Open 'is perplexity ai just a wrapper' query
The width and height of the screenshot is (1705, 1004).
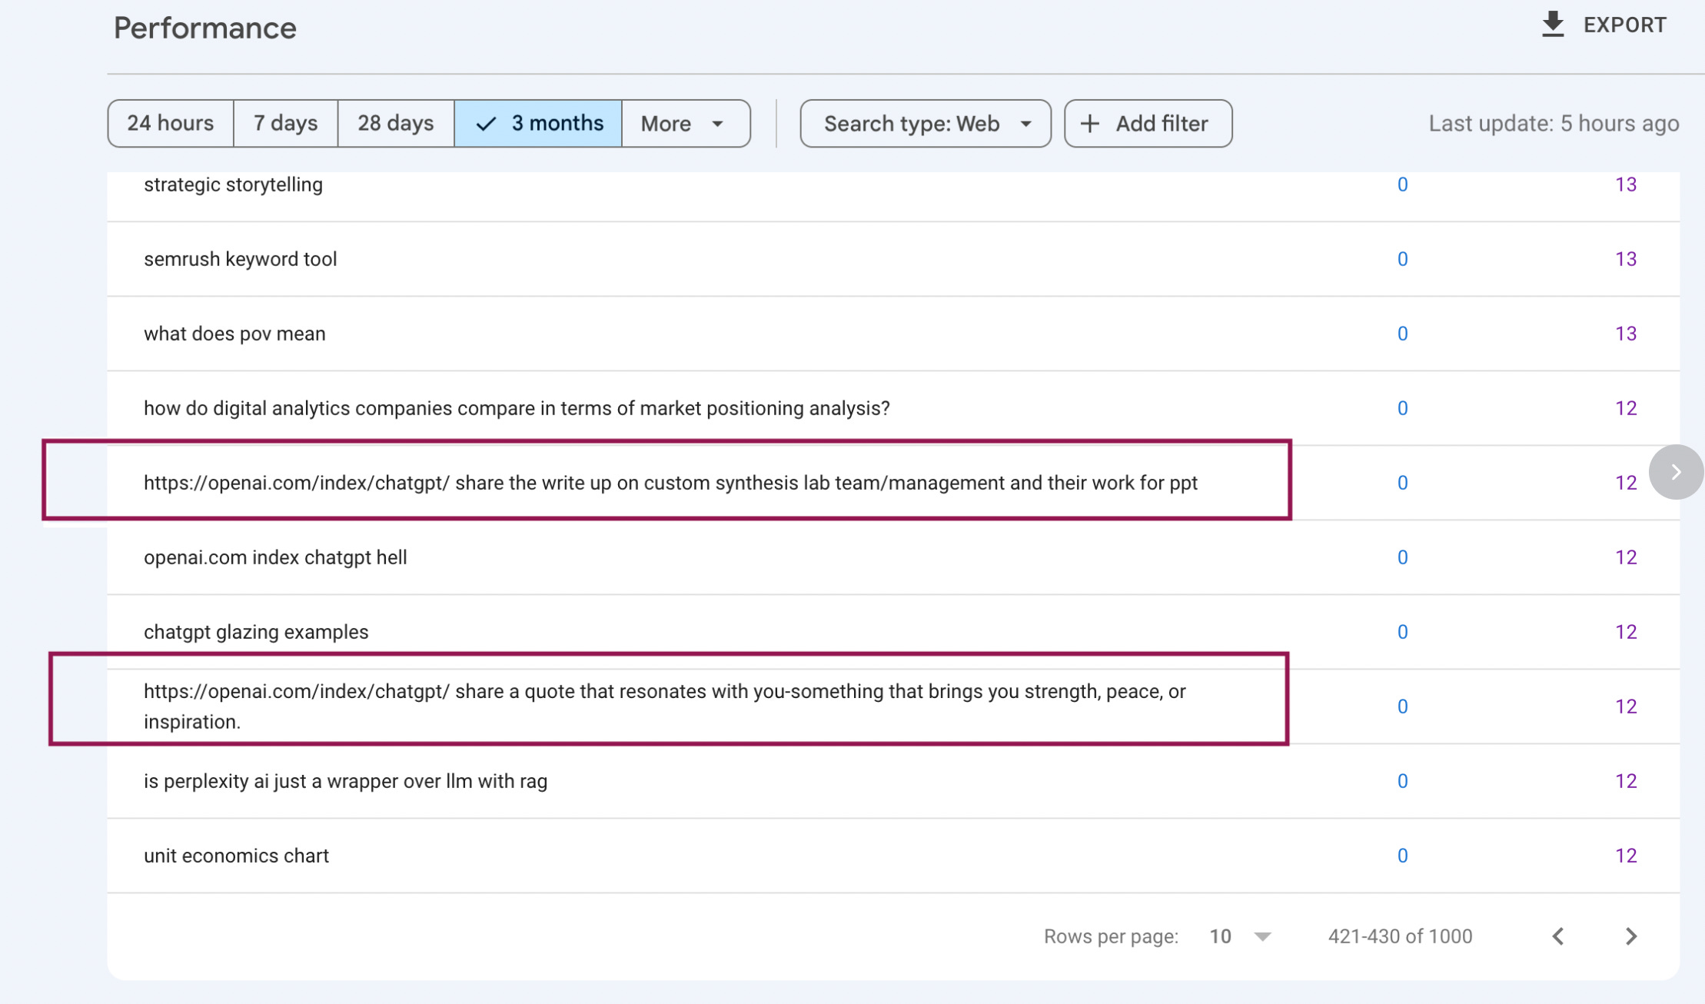tap(345, 781)
